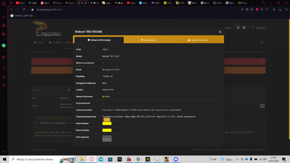
Task: Select the Główne informacje tab
Action: click(x=99, y=40)
